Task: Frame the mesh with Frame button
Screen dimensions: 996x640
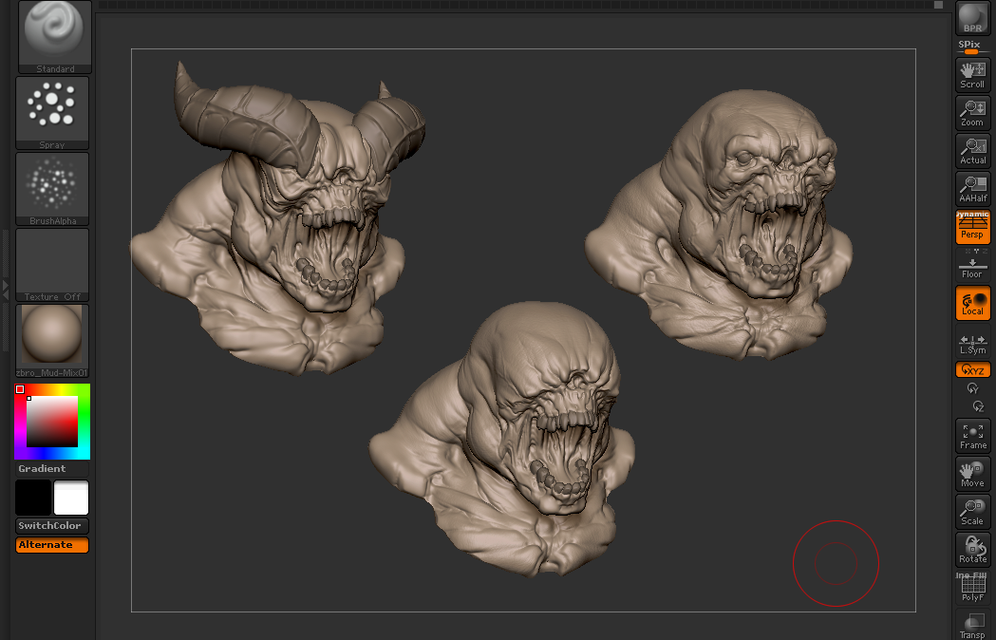Action: tap(972, 435)
